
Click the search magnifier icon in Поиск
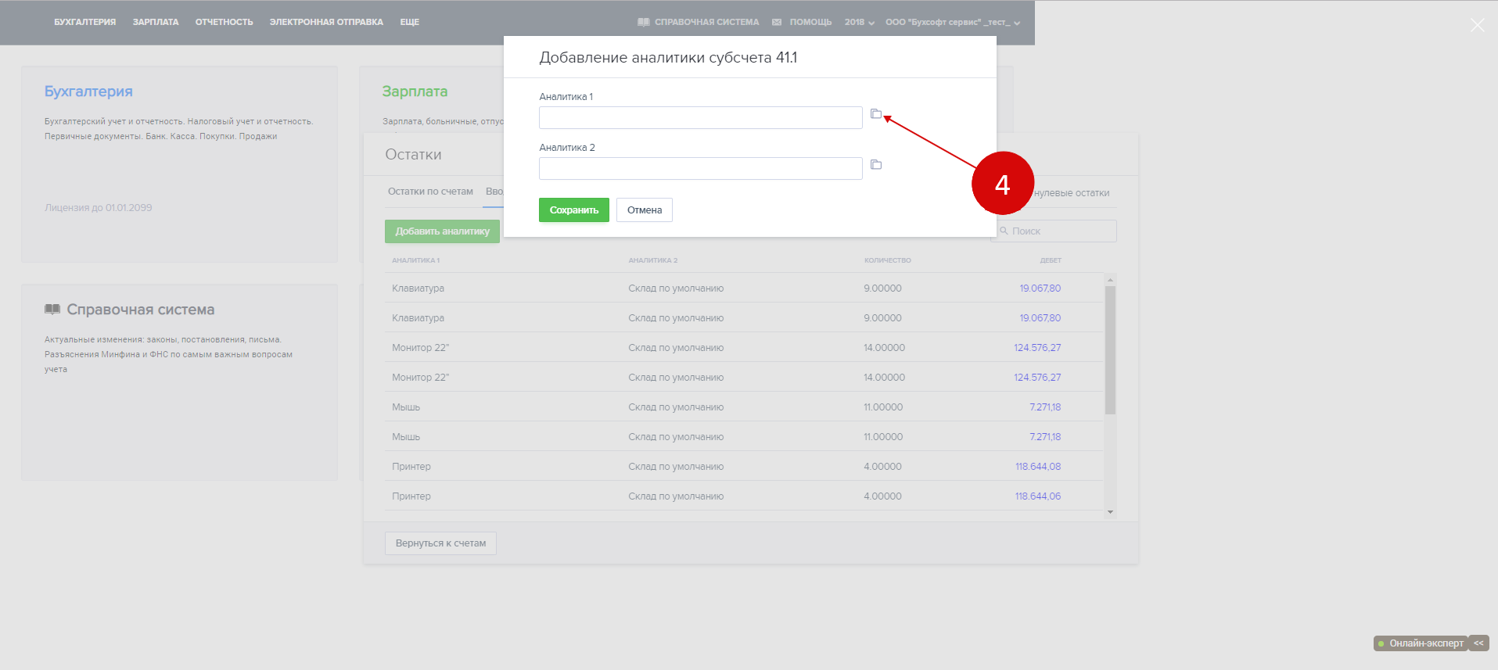point(1004,231)
